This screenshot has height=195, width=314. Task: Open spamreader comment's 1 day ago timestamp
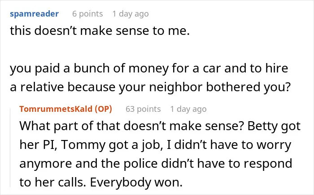point(131,14)
